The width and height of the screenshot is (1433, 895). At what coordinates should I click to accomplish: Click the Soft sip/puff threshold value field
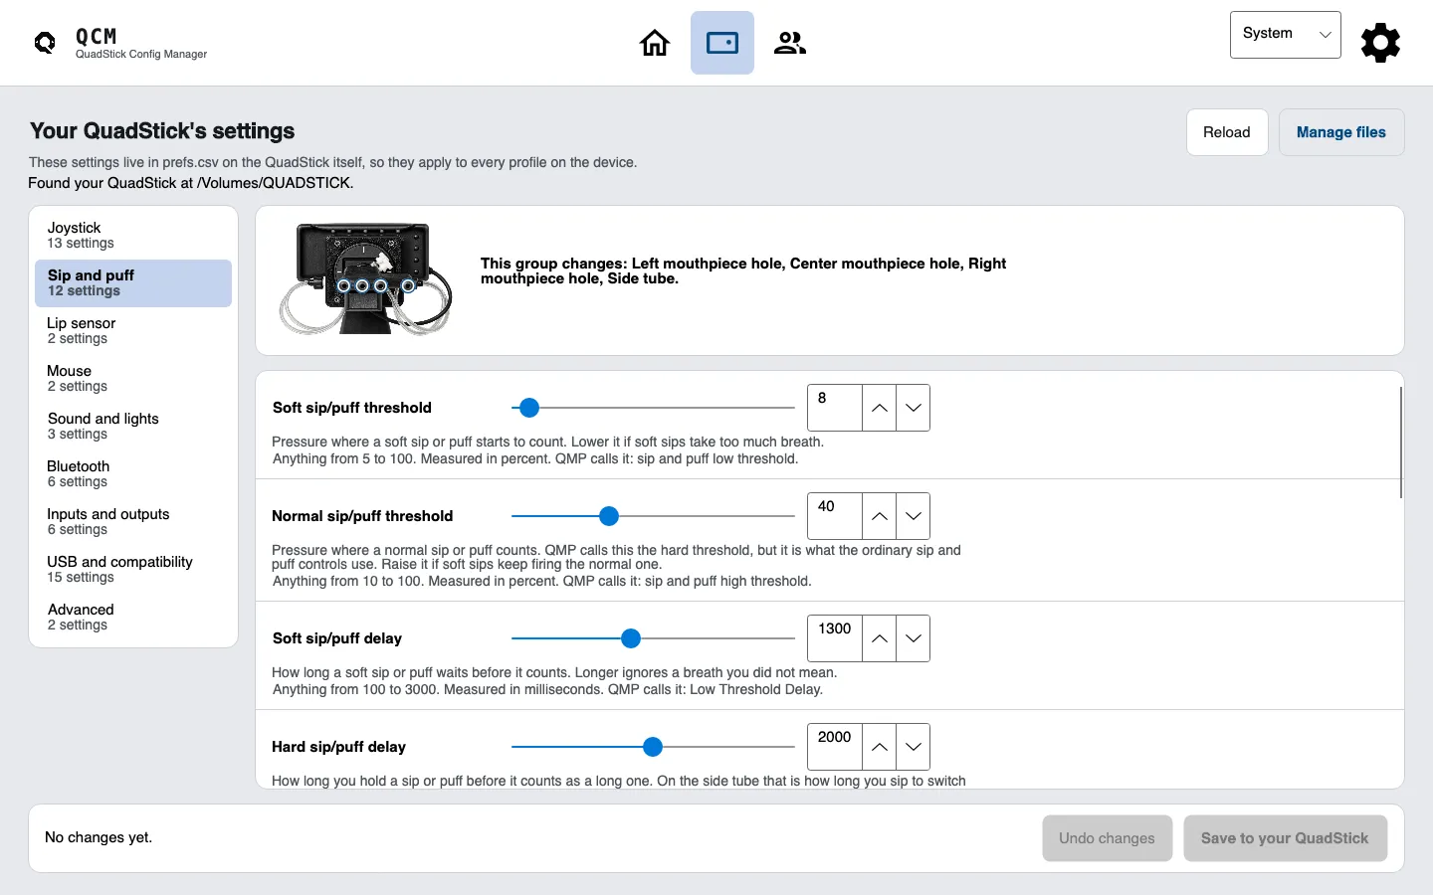pos(835,408)
